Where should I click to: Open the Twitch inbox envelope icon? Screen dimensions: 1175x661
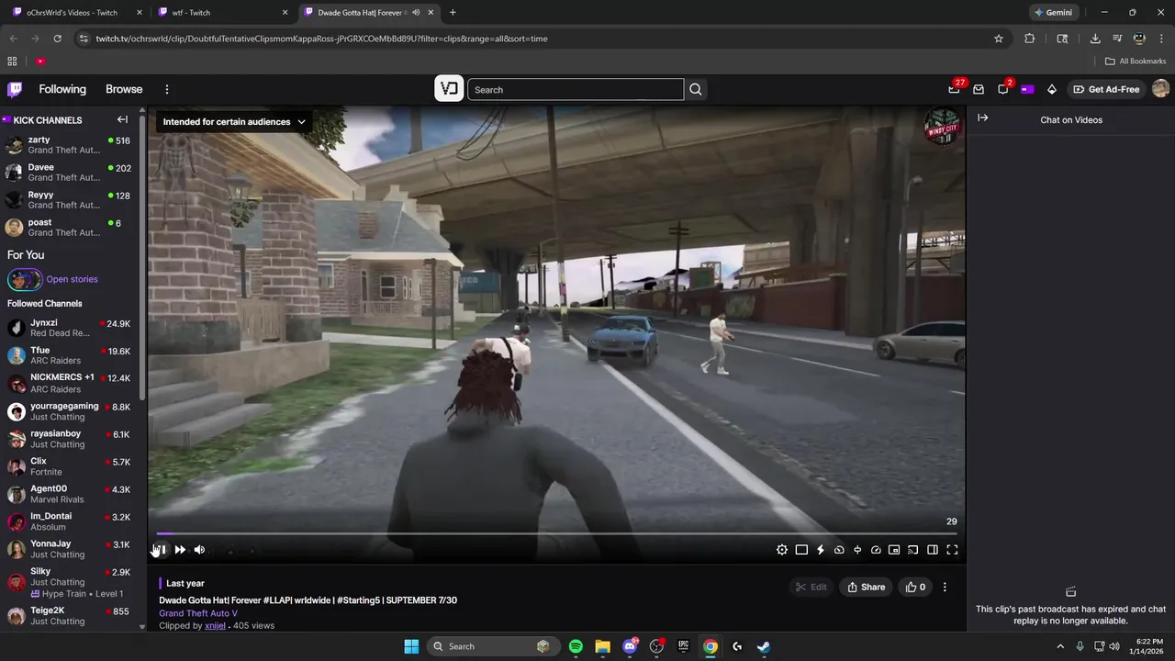(x=979, y=89)
